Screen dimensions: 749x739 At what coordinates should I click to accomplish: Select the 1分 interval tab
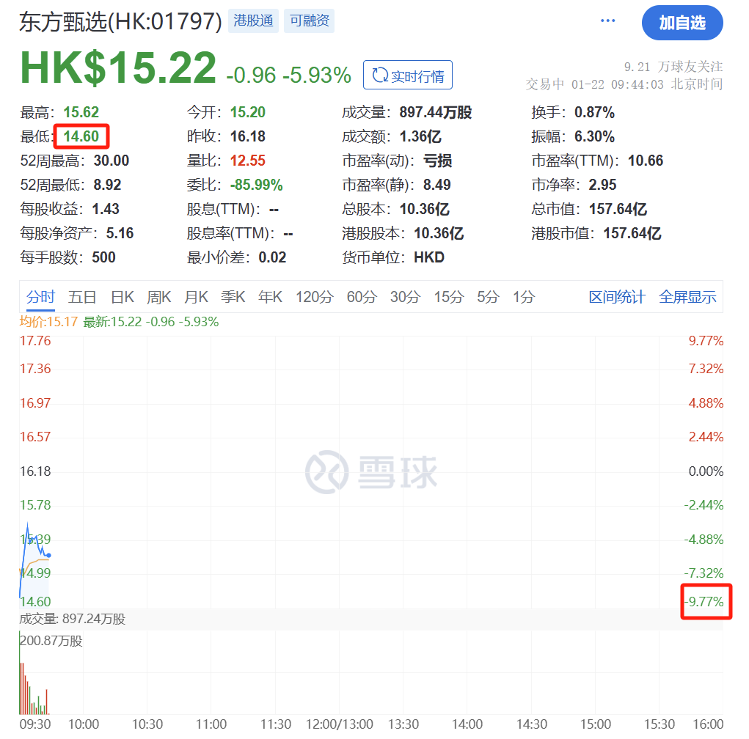click(x=524, y=297)
